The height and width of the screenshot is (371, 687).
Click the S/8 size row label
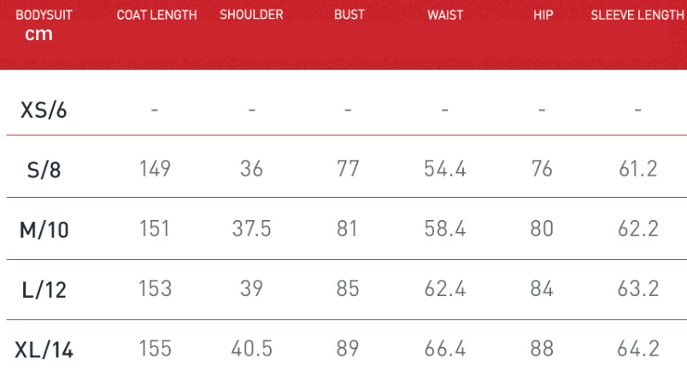coord(44,169)
